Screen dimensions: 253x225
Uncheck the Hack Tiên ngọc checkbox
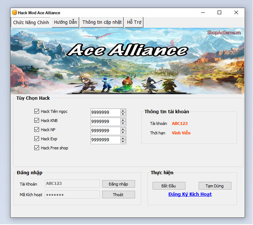pyautogui.click(x=37, y=111)
